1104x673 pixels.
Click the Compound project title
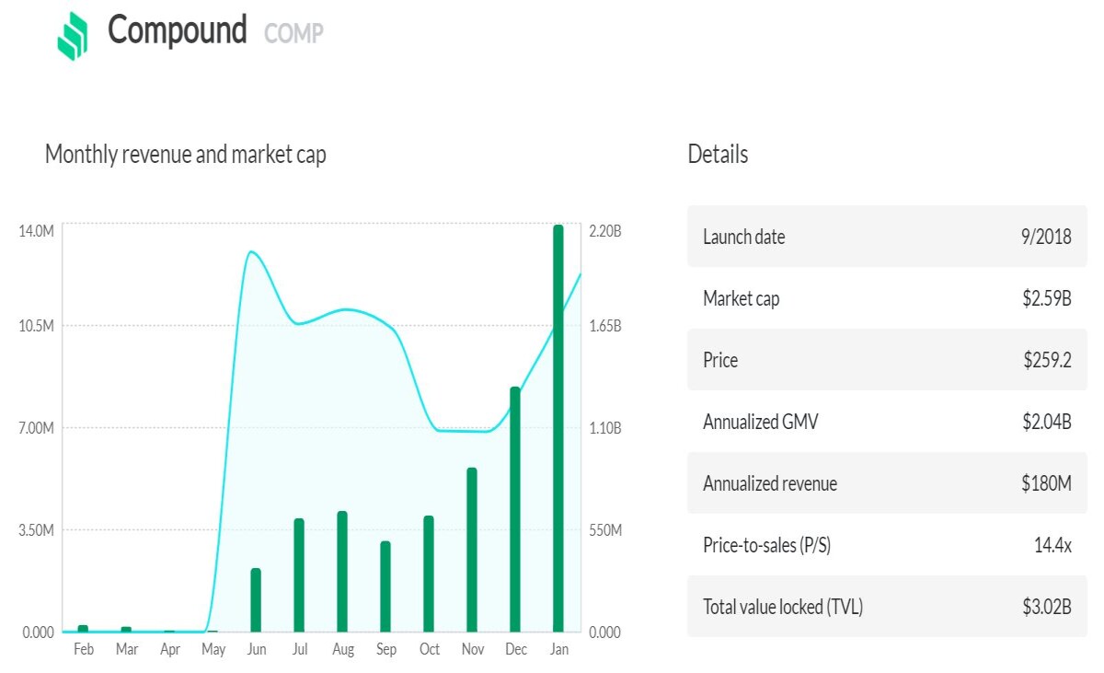pos(178,30)
